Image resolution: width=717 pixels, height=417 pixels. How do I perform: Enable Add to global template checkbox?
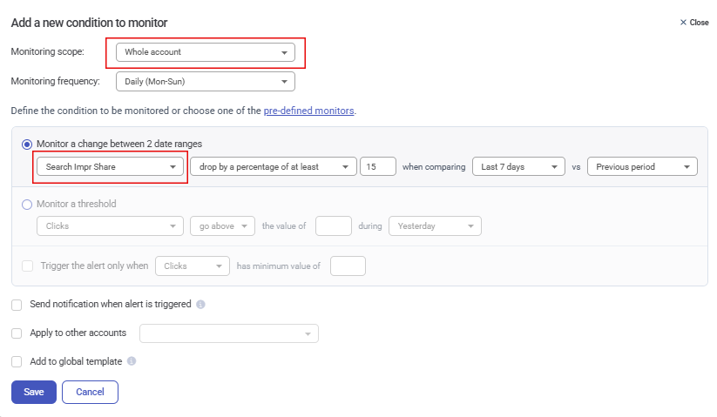pos(17,361)
